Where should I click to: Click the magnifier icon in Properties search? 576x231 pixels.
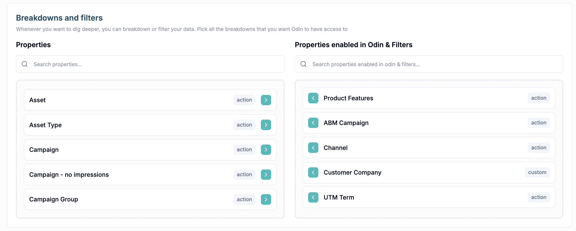click(25, 64)
